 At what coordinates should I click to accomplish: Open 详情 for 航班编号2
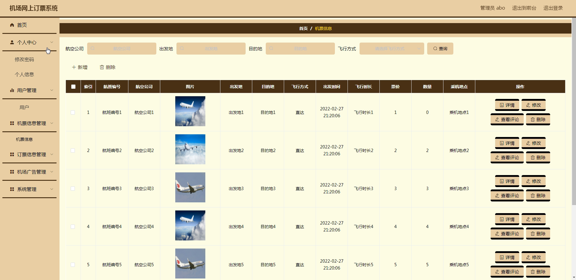507,143
